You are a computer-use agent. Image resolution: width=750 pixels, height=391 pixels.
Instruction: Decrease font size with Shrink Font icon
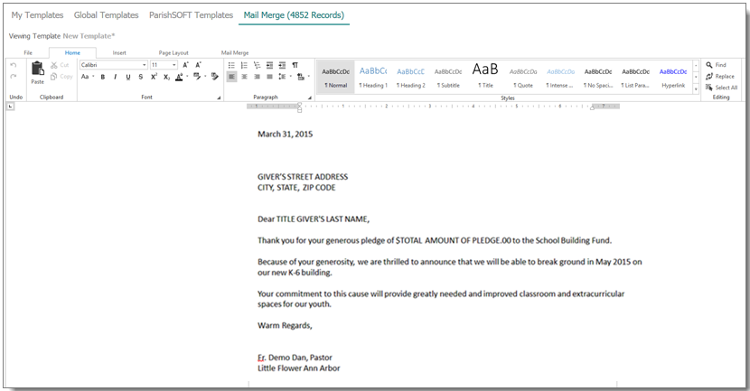click(x=198, y=65)
